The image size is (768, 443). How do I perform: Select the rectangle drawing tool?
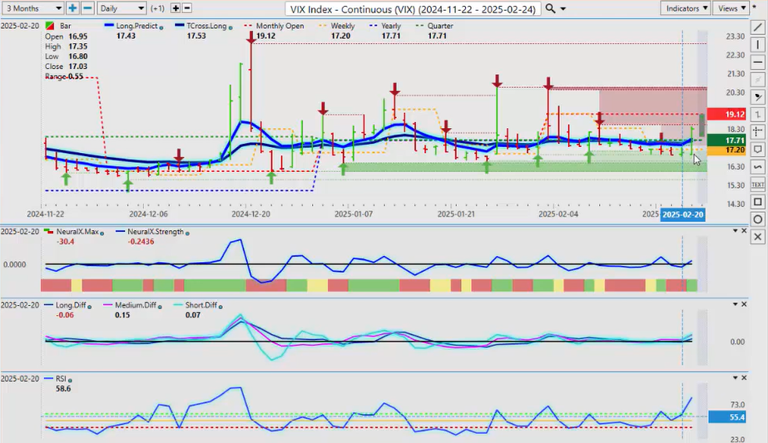[758, 202]
